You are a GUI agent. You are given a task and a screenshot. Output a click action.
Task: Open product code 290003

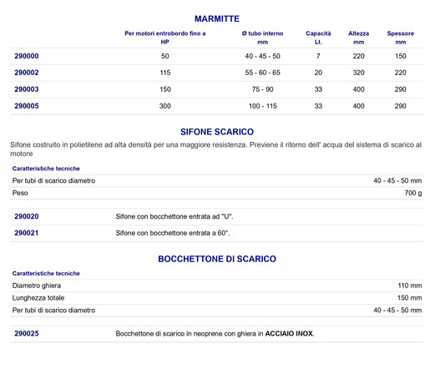pyautogui.click(x=27, y=89)
